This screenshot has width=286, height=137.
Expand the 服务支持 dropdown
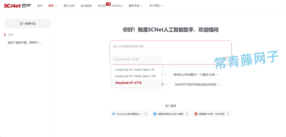142,6
